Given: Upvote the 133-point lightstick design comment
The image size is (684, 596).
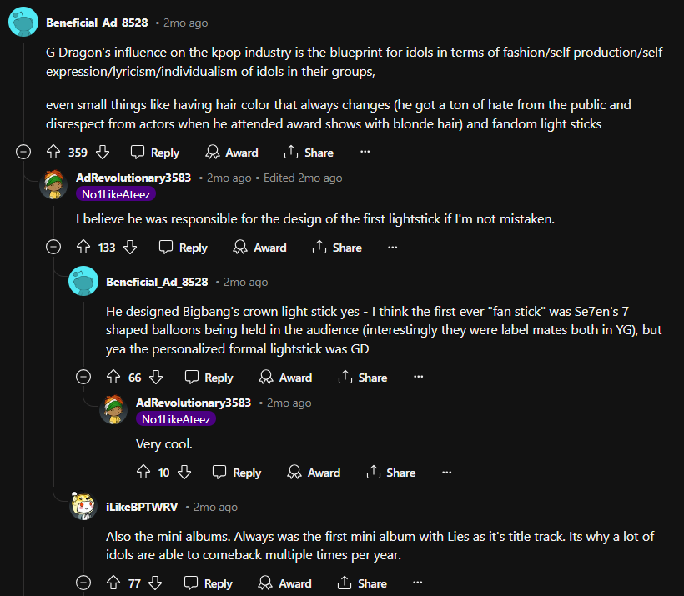Looking at the screenshot, I should point(83,248).
